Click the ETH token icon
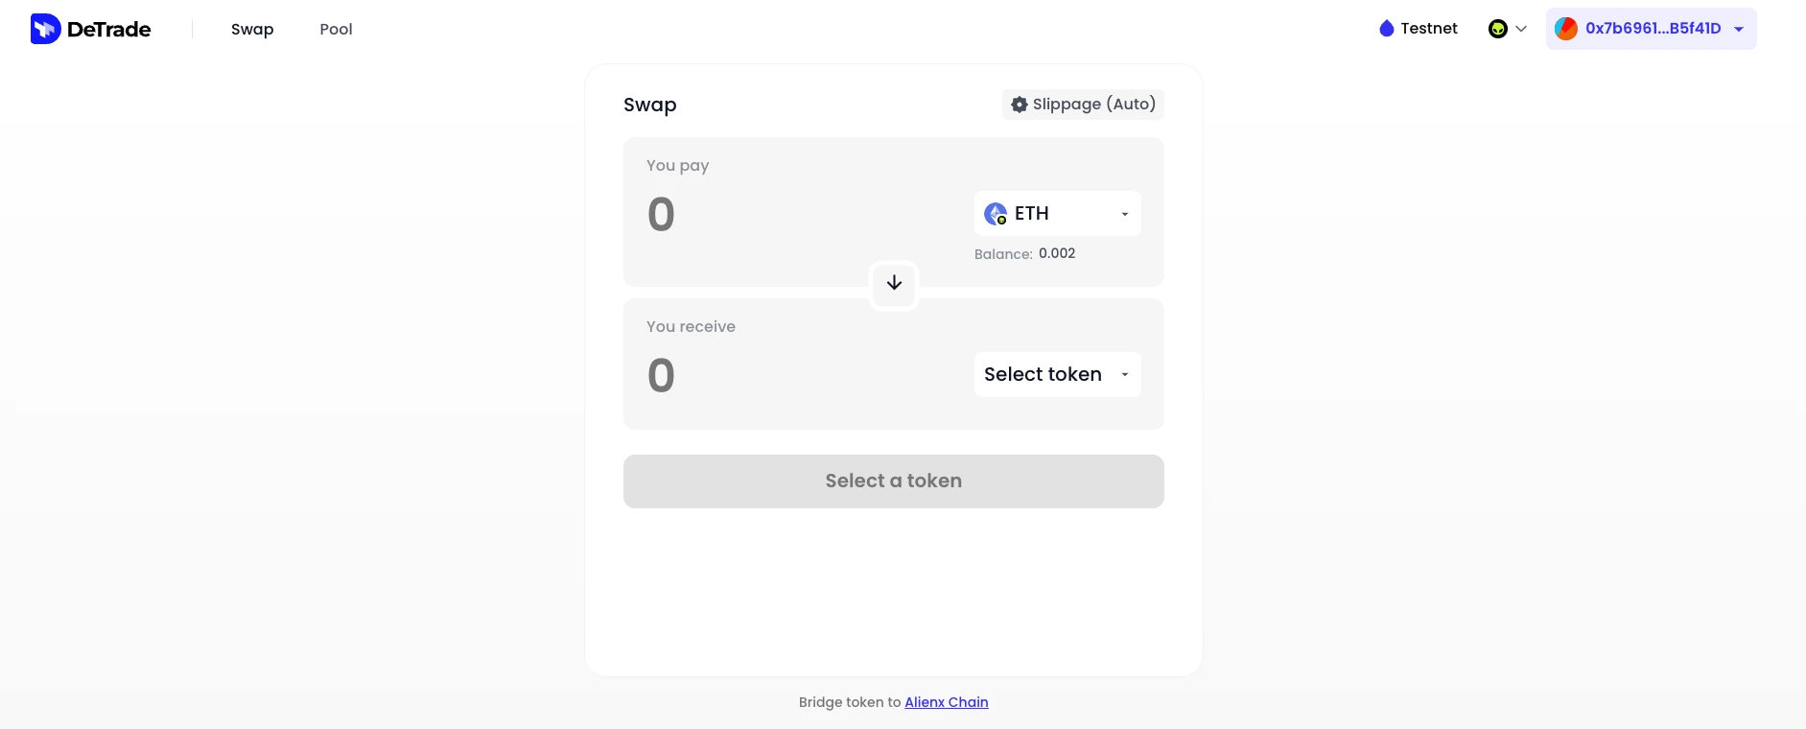This screenshot has height=729, width=1806. click(996, 213)
